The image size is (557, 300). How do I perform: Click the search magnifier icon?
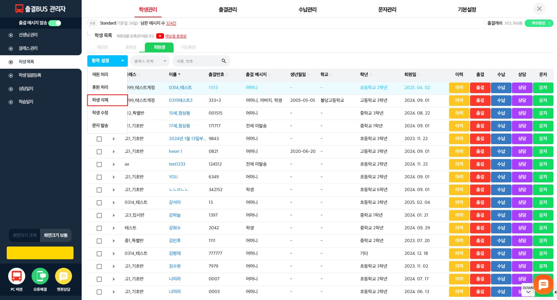(x=224, y=61)
